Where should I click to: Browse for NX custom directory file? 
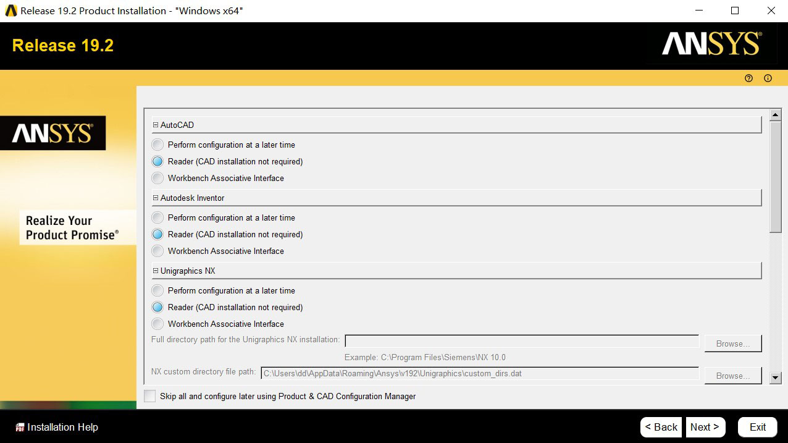click(x=733, y=376)
